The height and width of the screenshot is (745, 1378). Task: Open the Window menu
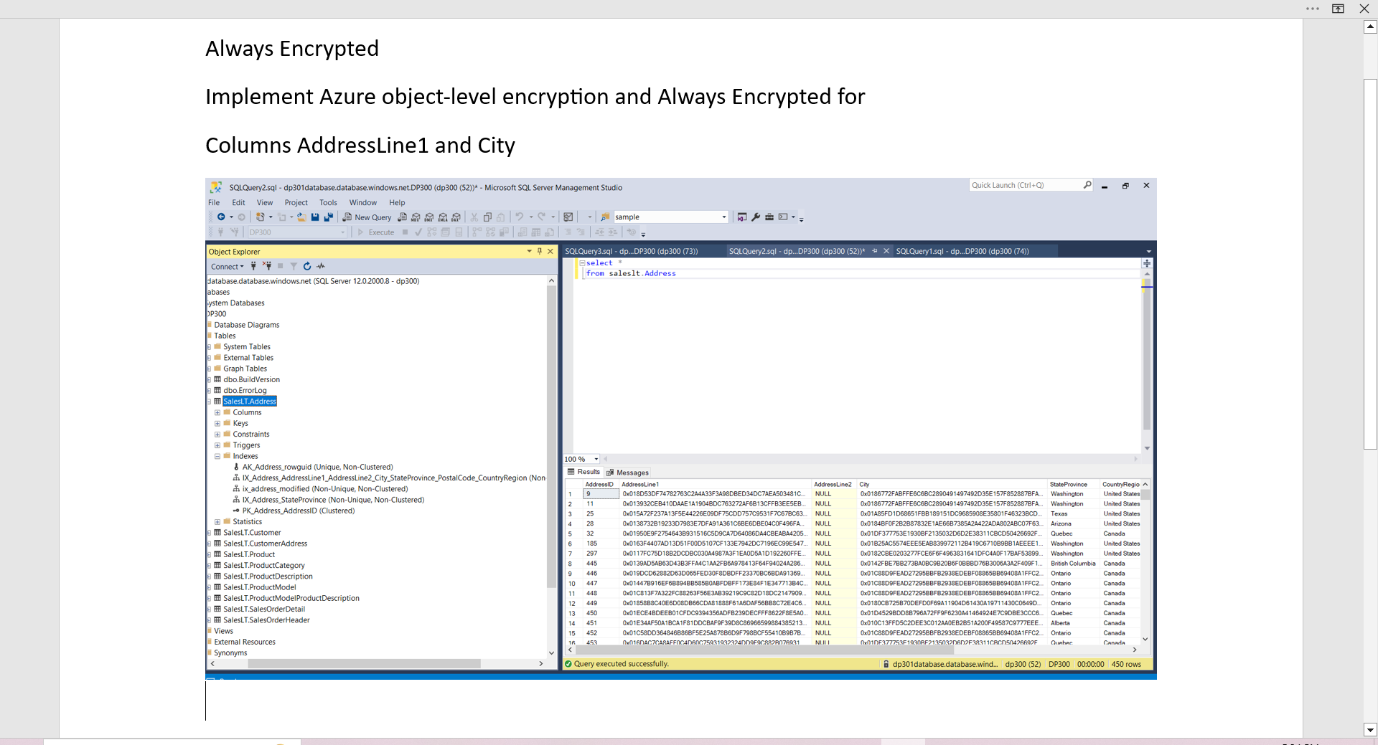click(x=363, y=203)
